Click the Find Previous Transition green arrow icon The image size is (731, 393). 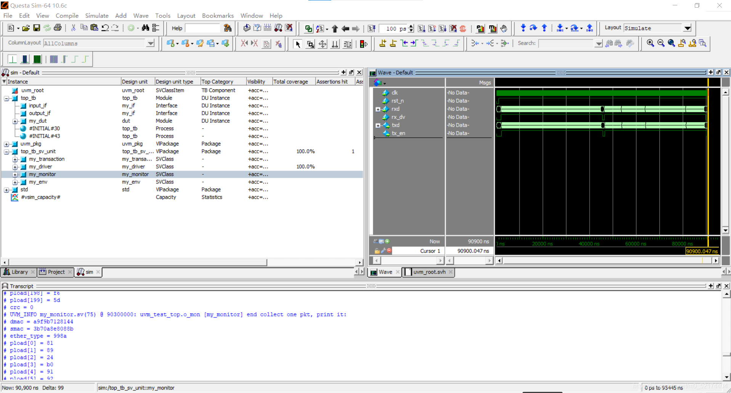(x=406, y=43)
